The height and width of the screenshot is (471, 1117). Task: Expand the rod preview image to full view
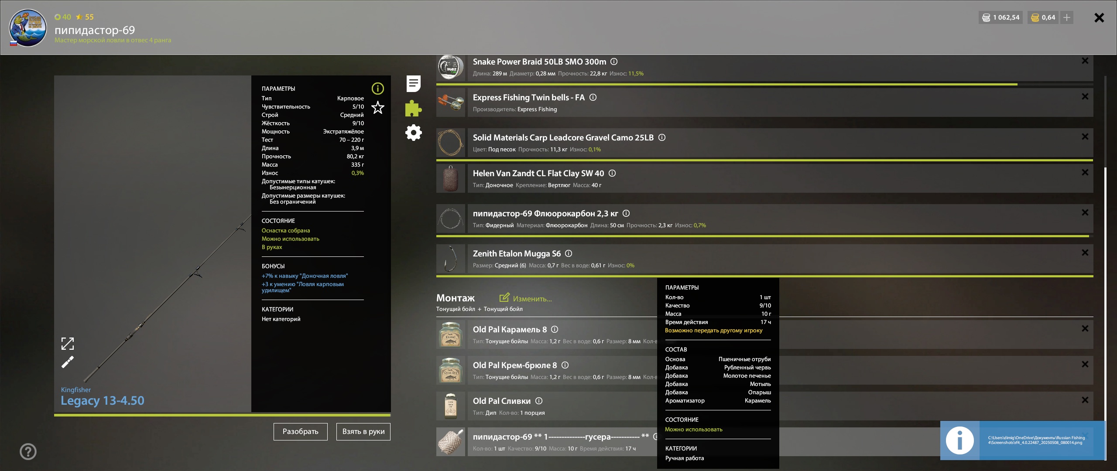68,344
